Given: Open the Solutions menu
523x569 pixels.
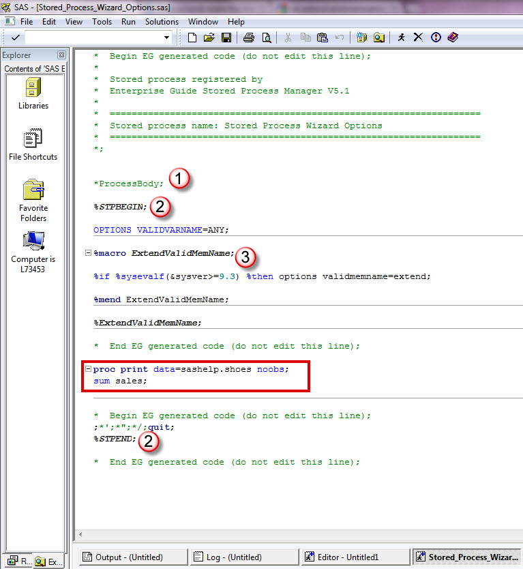Looking at the screenshot, I should [162, 22].
